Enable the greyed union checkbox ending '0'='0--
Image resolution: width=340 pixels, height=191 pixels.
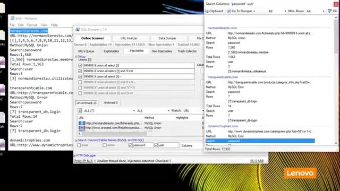click(80, 82)
